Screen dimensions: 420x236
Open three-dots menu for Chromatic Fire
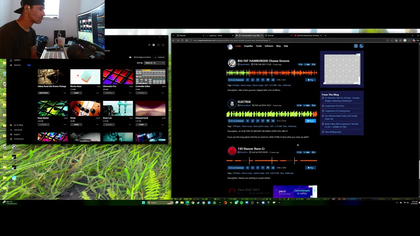[130, 93]
